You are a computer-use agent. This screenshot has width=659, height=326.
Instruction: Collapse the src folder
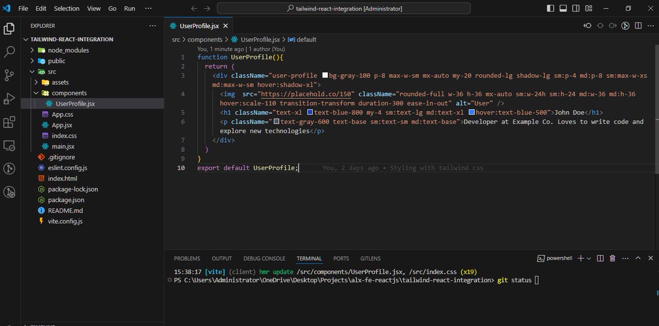tap(52, 71)
